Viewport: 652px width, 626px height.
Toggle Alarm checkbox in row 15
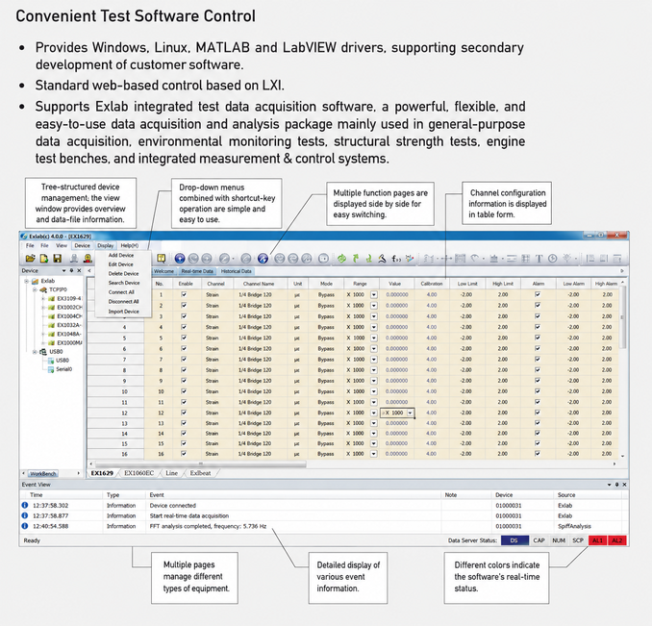538,443
